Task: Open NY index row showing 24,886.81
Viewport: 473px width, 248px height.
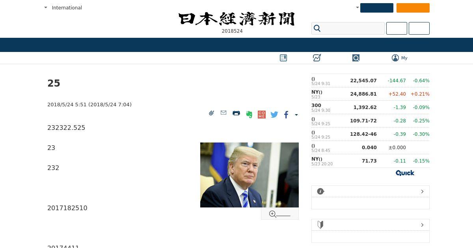Action: pos(371,94)
